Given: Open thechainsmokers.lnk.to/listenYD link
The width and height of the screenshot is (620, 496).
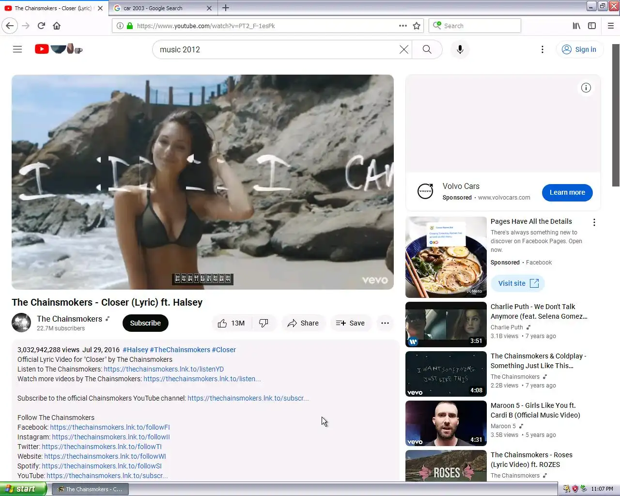Looking at the screenshot, I should point(164,369).
